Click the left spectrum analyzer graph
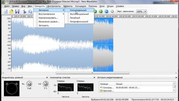 pyautogui.click(x=66, y=87)
